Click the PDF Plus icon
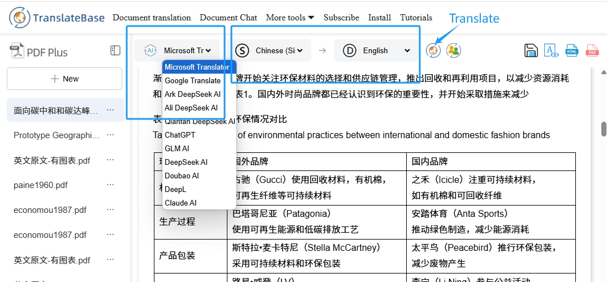This screenshot has height=282, width=607. pyautogui.click(x=16, y=51)
